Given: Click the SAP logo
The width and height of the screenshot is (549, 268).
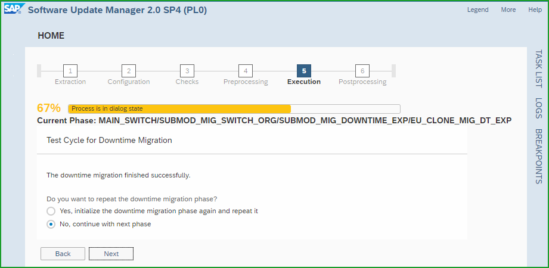Looking at the screenshot, I should (x=14, y=9).
